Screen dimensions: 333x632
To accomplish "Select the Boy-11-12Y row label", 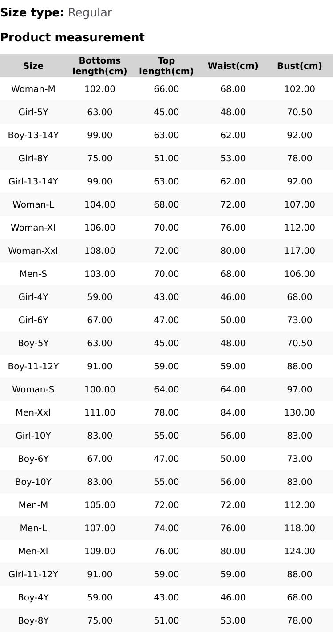I will coord(33,366).
